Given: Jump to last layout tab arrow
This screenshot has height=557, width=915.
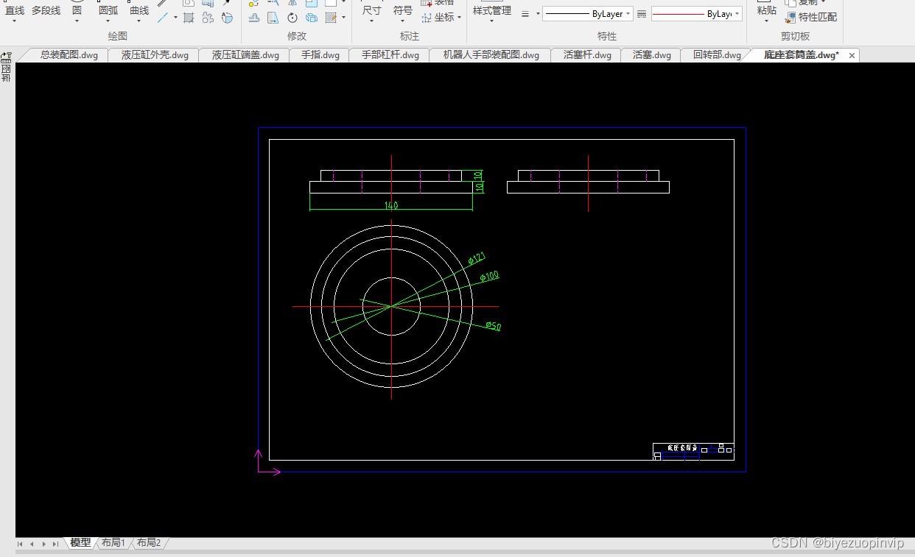Looking at the screenshot, I should (x=55, y=544).
